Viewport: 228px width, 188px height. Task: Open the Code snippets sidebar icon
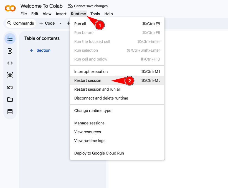[x=10, y=63]
